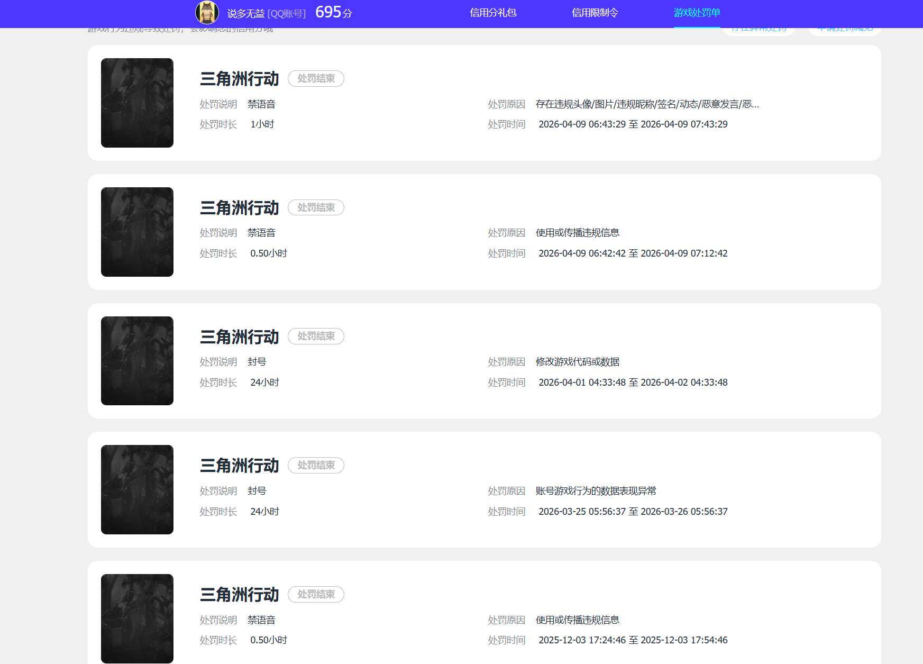Select the 游戏处罚单 tab
The height and width of the screenshot is (664, 923).
tap(697, 13)
